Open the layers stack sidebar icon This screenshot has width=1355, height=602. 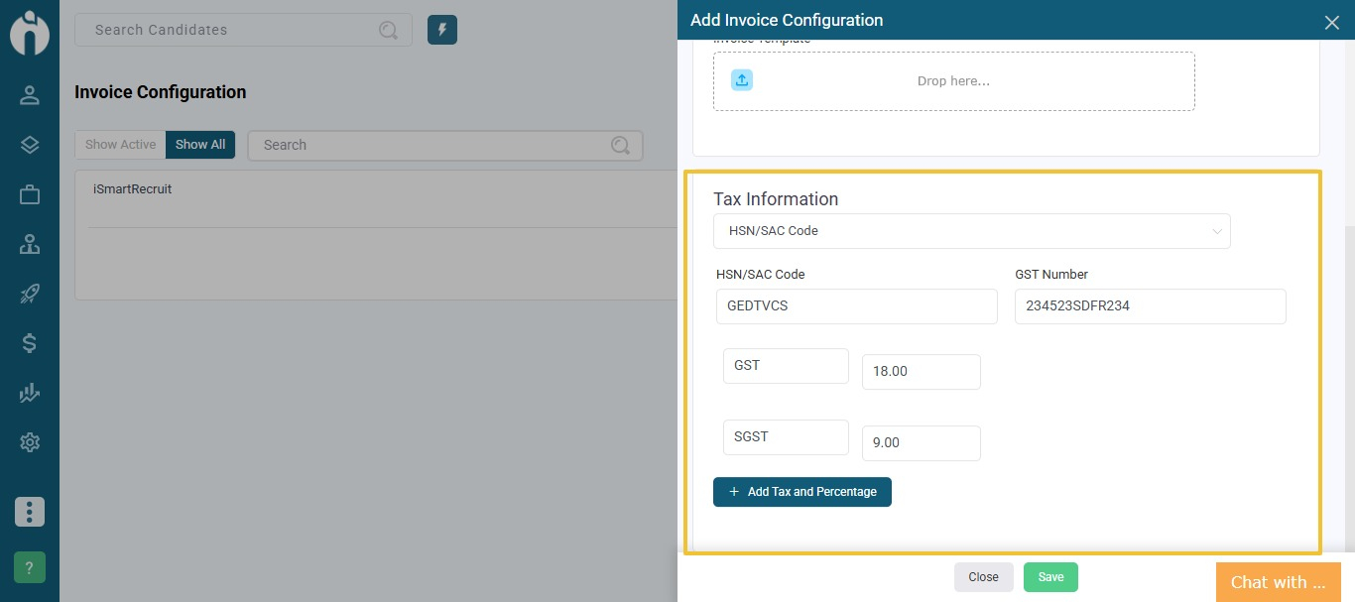(30, 145)
